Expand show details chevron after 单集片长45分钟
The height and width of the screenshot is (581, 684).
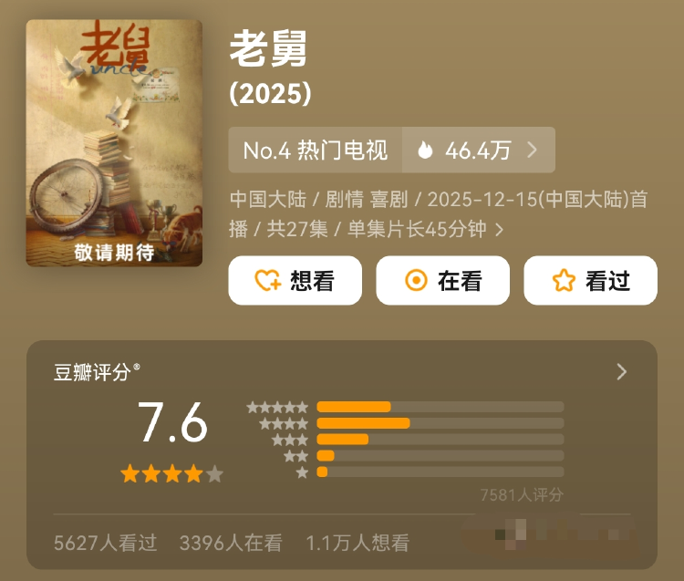[500, 230]
